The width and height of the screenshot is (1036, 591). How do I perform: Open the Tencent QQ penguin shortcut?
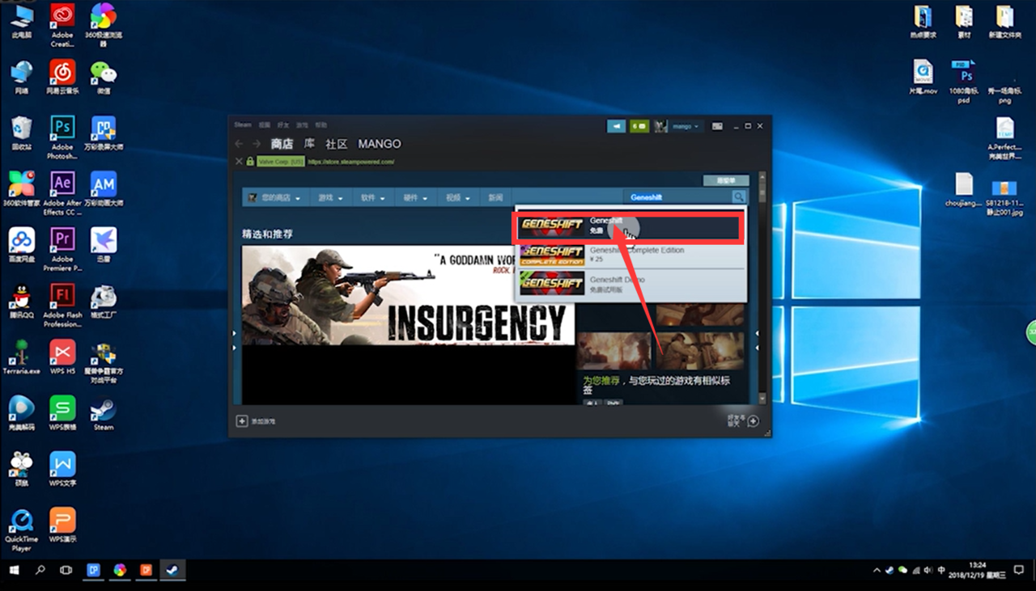(22, 302)
